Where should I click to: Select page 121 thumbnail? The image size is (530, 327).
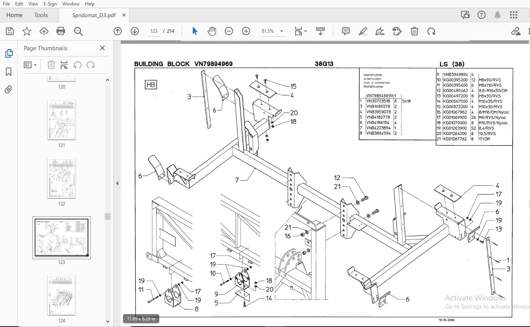pos(62,120)
